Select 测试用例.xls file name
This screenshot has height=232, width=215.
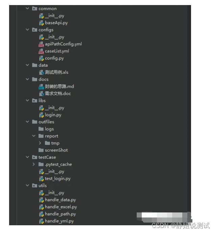click(57, 72)
